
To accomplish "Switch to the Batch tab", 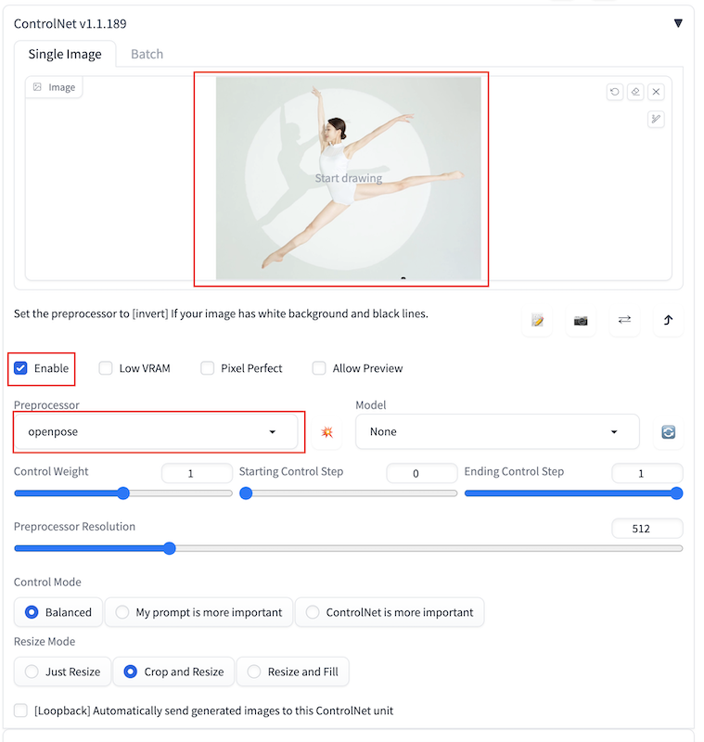I will click(x=147, y=54).
